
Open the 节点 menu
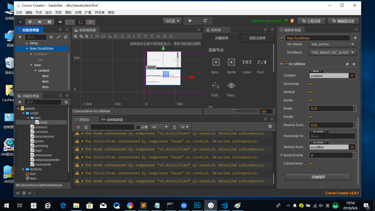pos(39,12)
